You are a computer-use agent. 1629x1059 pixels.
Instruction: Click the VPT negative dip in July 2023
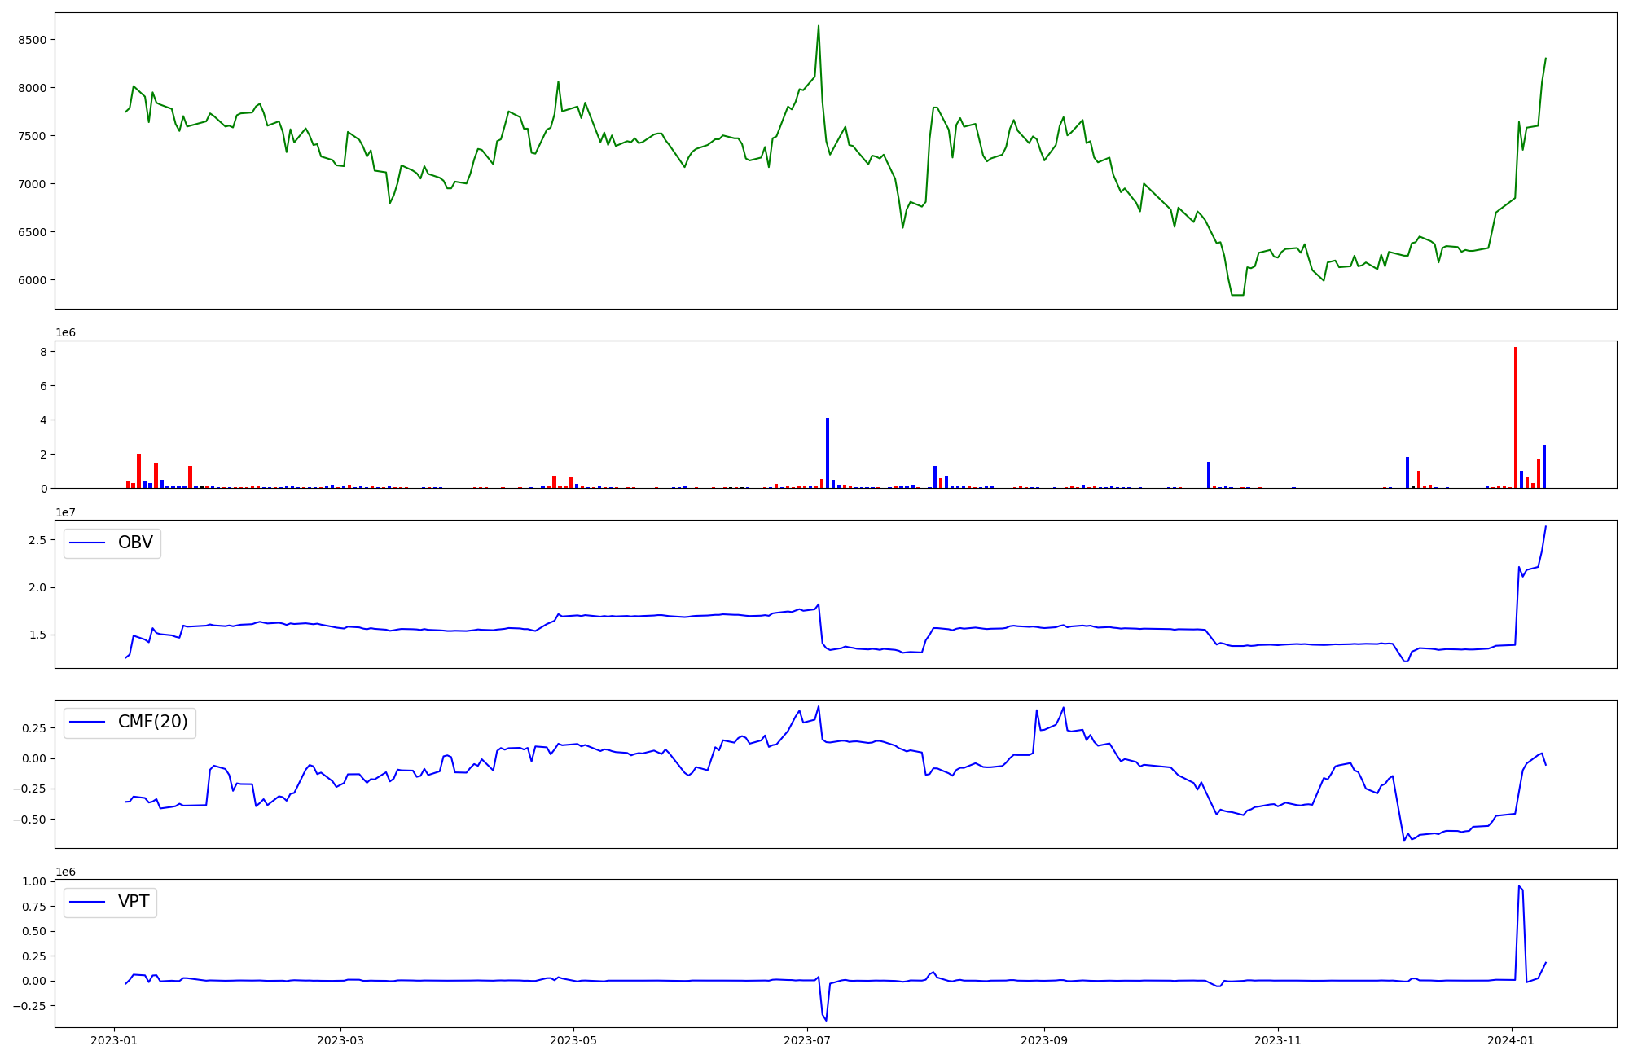coord(826,1019)
